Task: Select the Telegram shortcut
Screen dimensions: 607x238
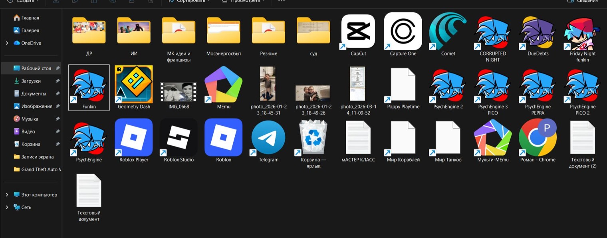Action: tap(268, 141)
